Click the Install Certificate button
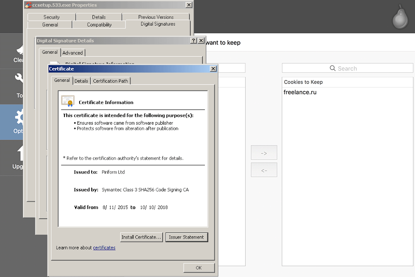The width and height of the screenshot is (415, 277). (x=141, y=237)
